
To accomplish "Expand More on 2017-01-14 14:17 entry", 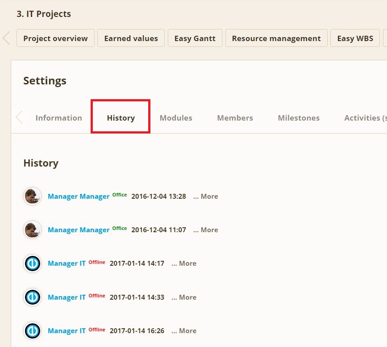I will point(184,263).
